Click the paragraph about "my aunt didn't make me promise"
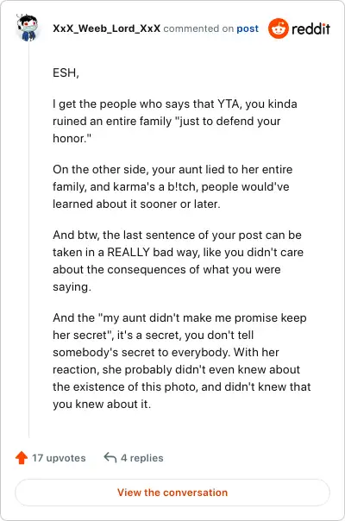The height and width of the screenshot is (521, 345). tap(182, 361)
